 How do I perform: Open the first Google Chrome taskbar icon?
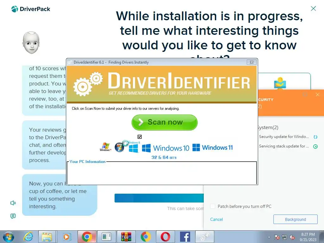87,237
